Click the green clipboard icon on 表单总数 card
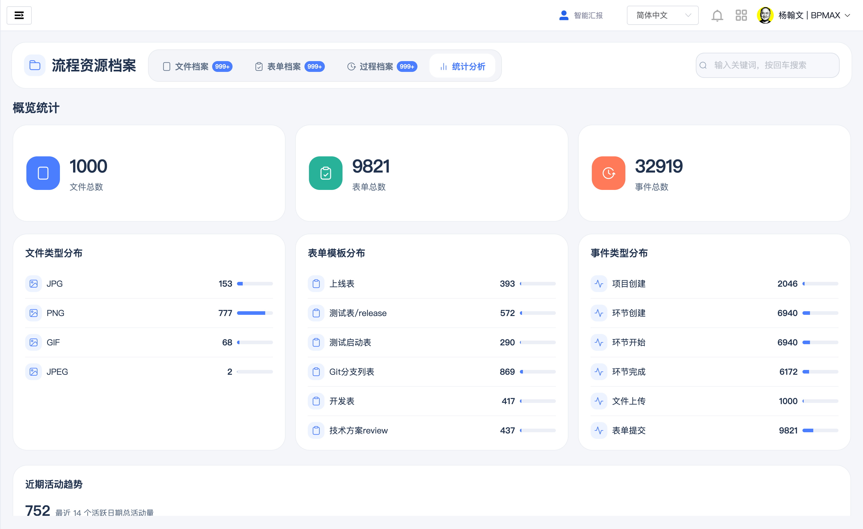 325,173
